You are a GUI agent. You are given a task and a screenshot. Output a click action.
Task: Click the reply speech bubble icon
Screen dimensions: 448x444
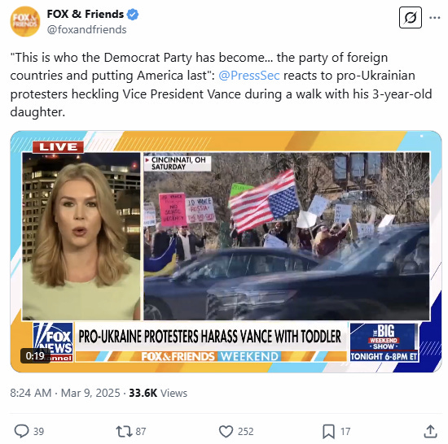[x=22, y=431]
